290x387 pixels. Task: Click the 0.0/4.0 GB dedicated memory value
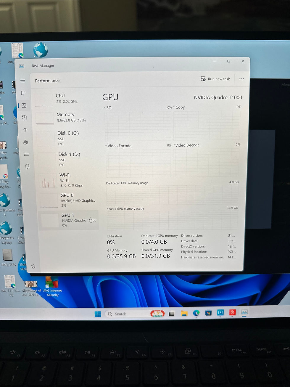coord(154,242)
